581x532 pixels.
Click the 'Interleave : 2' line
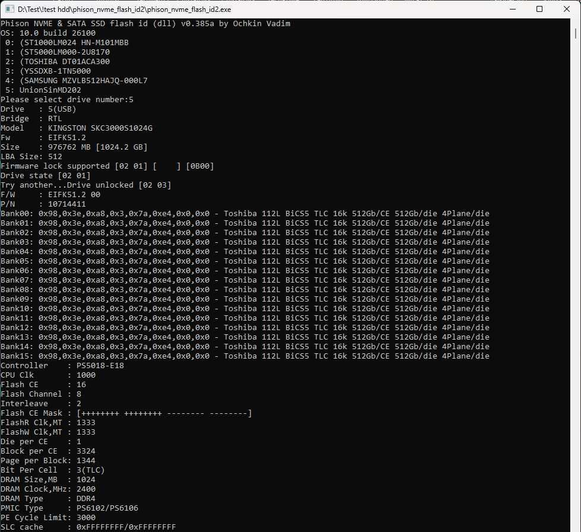coord(41,403)
